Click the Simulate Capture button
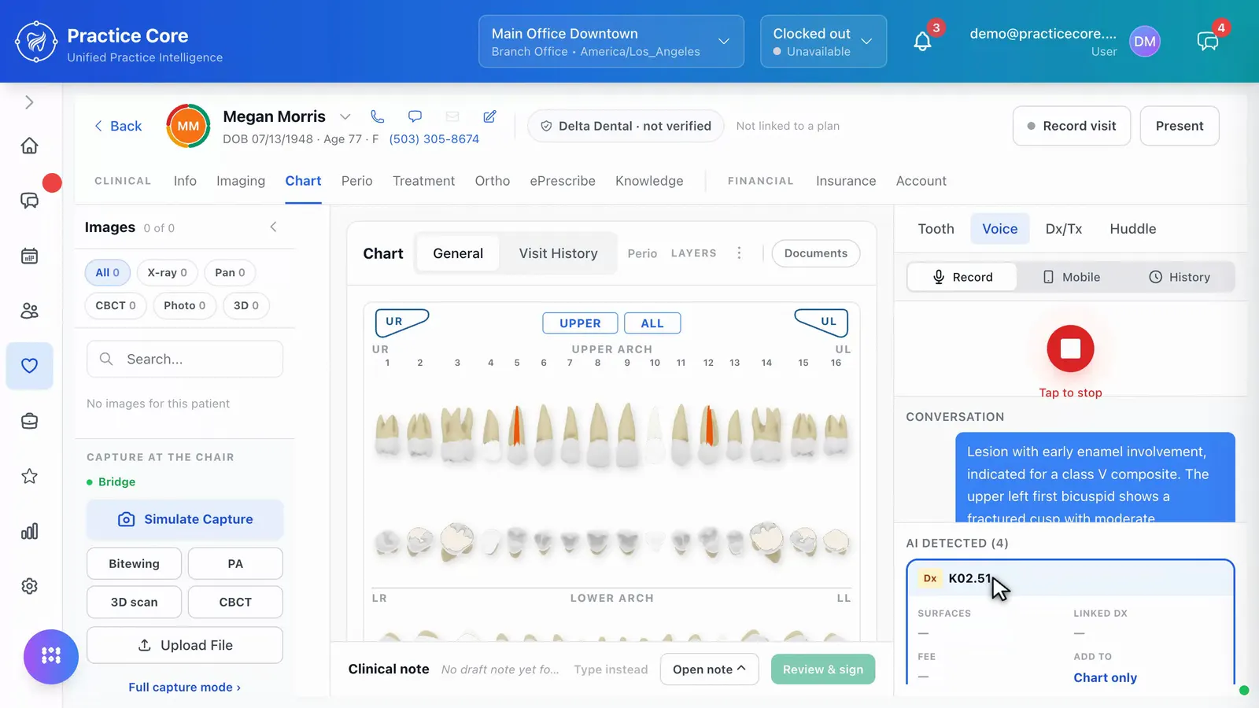Image resolution: width=1259 pixels, height=708 pixels. [x=185, y=519]
